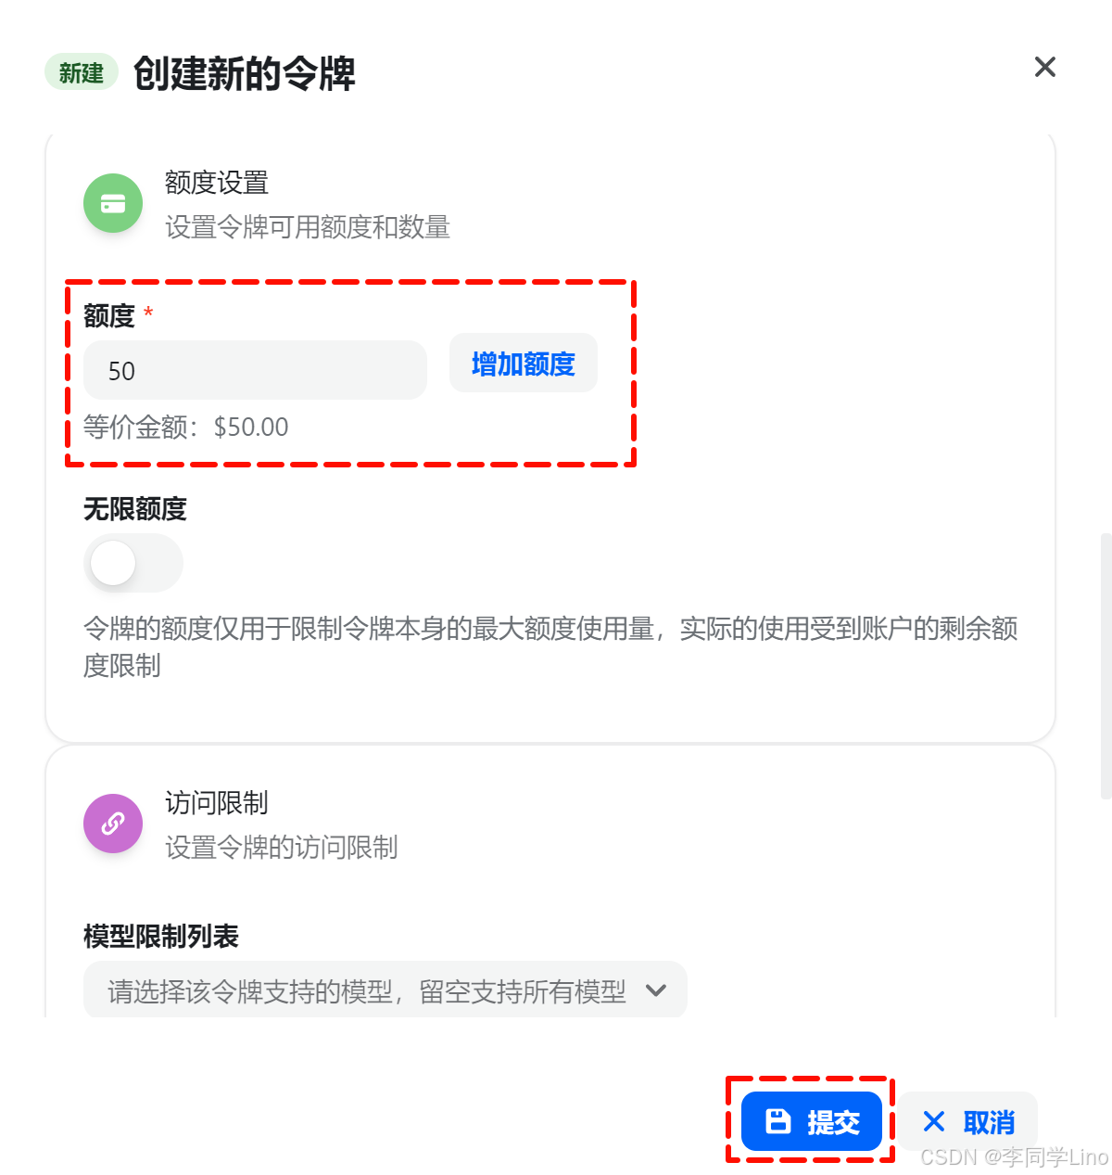Viewport: 1112px width, 1175px height.
Task: Click the 模型限制列表 label
Action: [161, 937]
